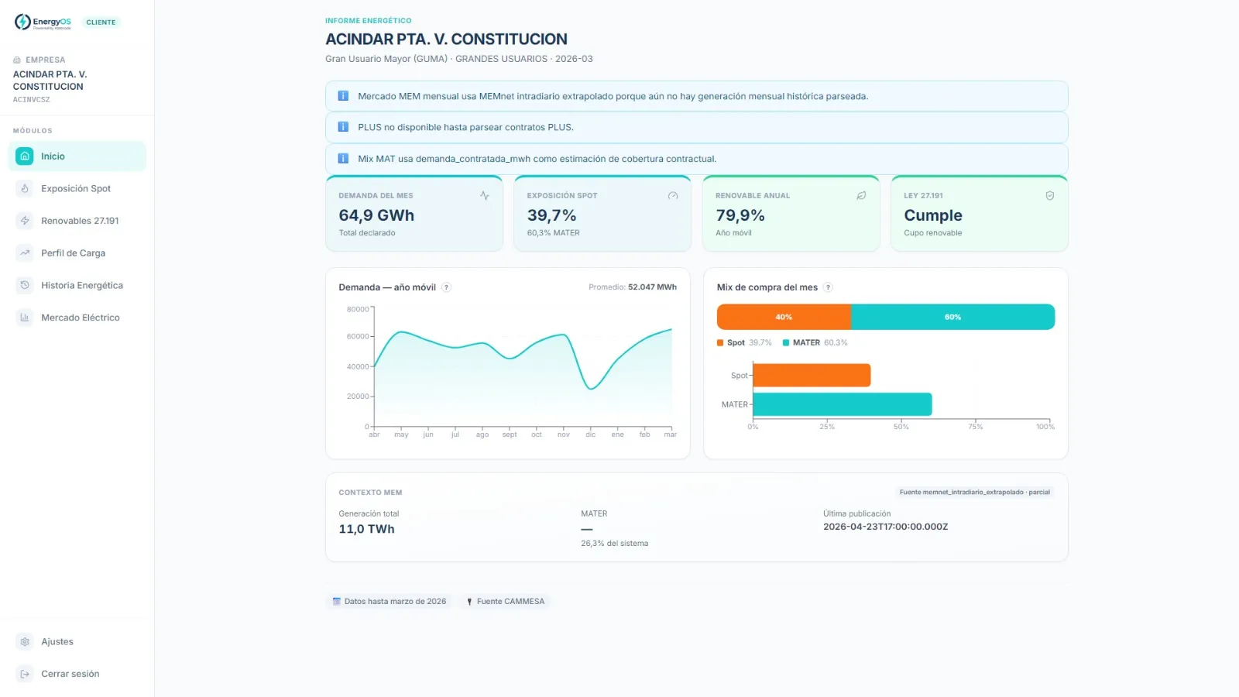The width and height of the screenshot is (1239, 697).
Task: Click the Total declarado subtext
Action: (367, 233)
